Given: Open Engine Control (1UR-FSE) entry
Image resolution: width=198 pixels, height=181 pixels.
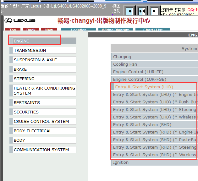Looking at the screenshot, I should coord(154,79).
